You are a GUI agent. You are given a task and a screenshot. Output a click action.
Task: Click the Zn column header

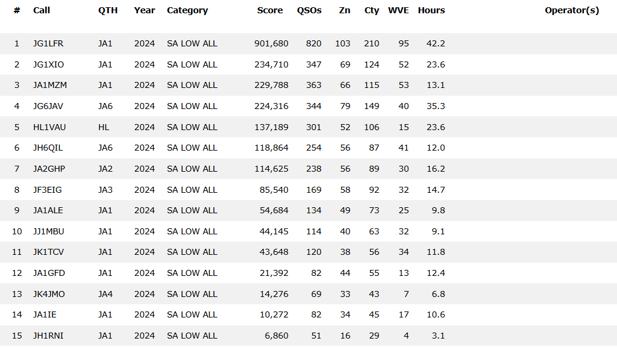(x=345, y=10)
